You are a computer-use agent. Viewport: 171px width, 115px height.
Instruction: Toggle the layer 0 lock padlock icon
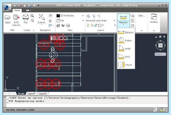96,26
